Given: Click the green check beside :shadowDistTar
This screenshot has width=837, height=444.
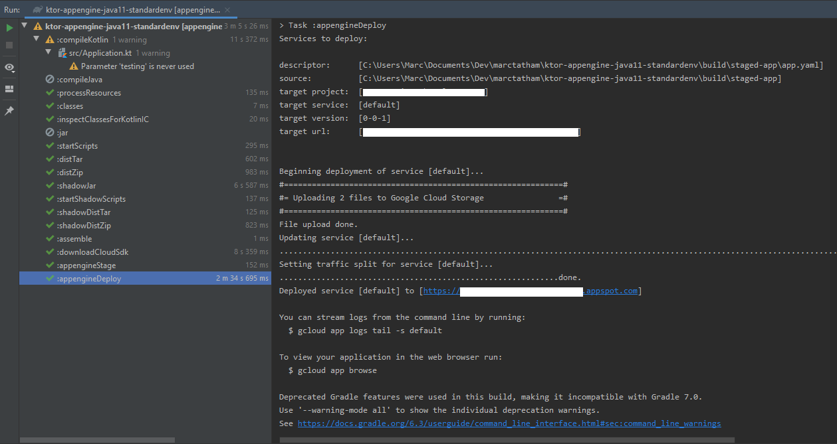Looking at the screenshot, I should (50, 212).
